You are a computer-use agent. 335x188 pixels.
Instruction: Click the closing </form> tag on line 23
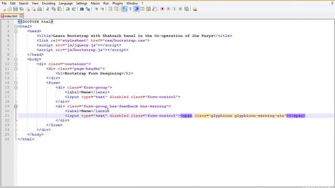tap(54, 125)
